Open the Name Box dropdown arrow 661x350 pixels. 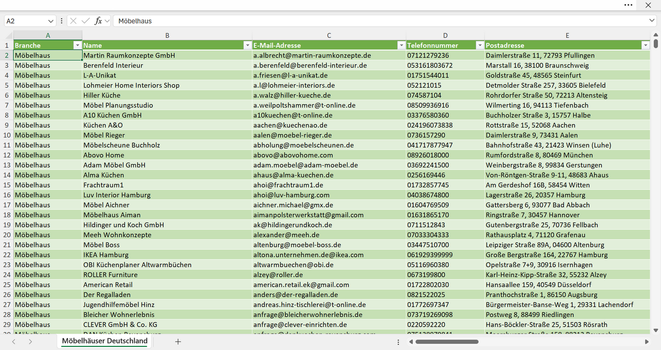pos(51,21)
